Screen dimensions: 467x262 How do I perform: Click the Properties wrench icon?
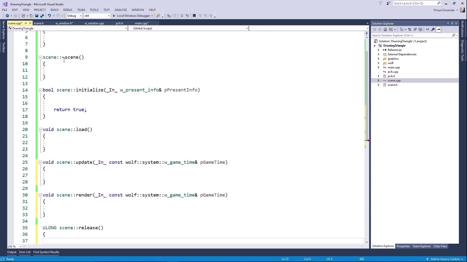433,29
